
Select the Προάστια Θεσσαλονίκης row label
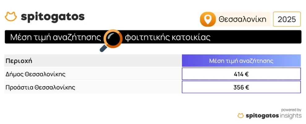tap(40, 87)
